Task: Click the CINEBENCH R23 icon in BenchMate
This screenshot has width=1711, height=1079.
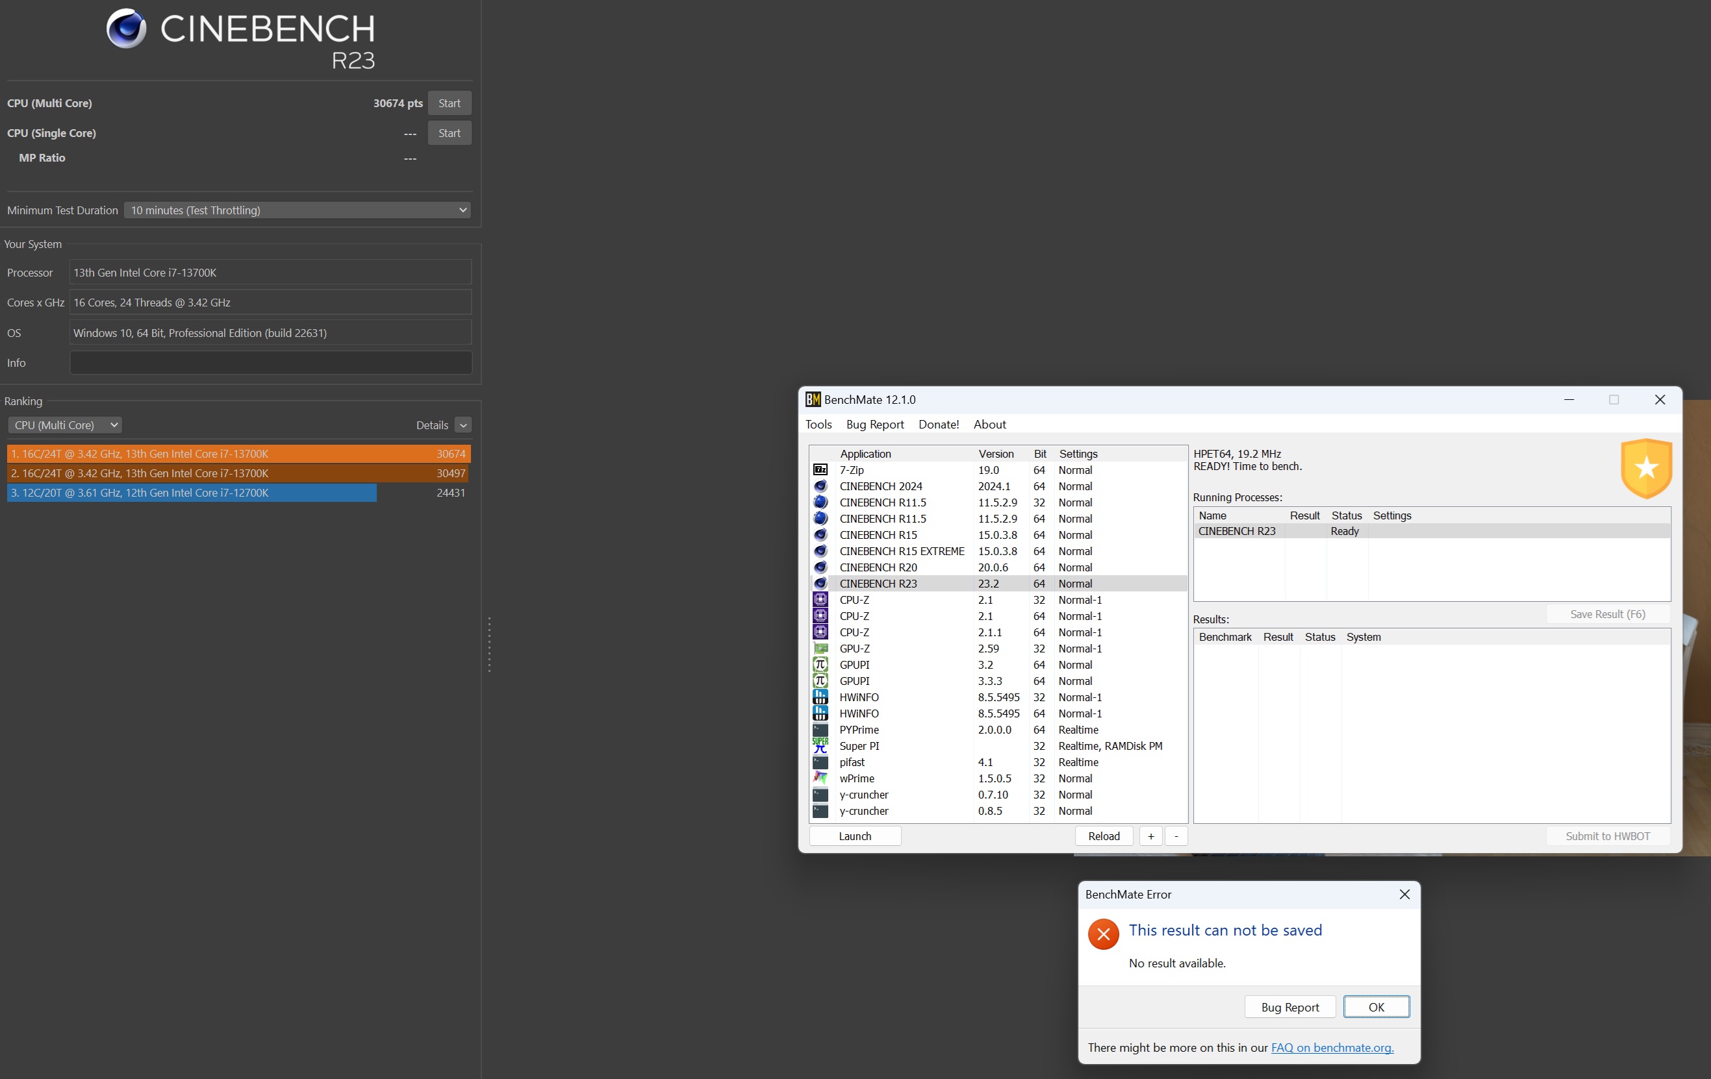Action: click(819, 583)
